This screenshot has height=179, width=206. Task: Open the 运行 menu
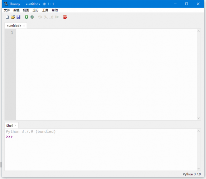[35, 10]
